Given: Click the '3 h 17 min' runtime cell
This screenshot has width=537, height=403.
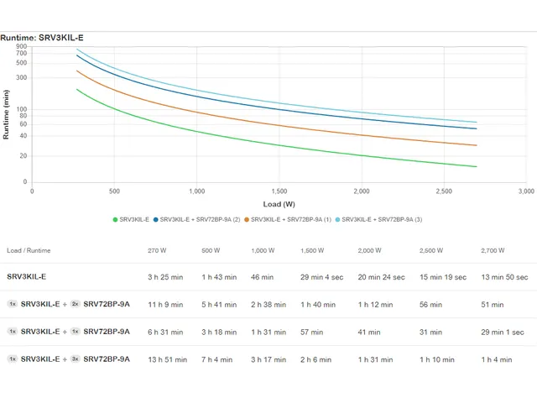Looking at the screenshot, I should [268, 359].
